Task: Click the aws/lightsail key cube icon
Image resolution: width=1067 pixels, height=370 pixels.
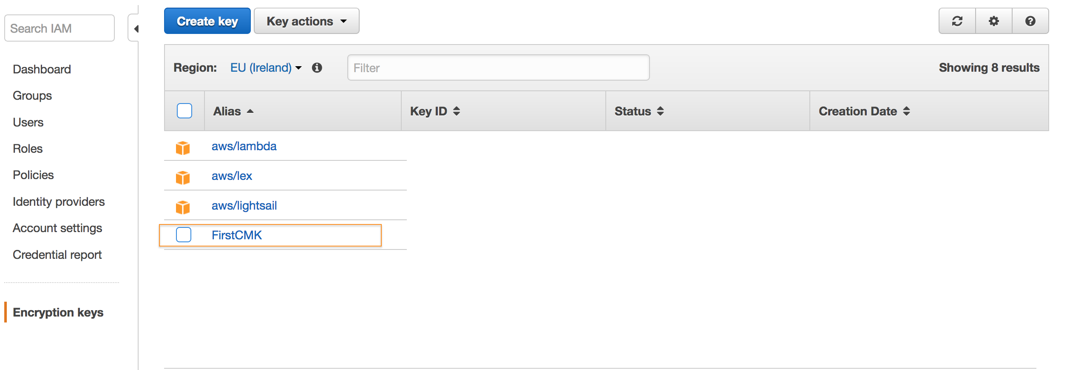Action: (183, 207)
